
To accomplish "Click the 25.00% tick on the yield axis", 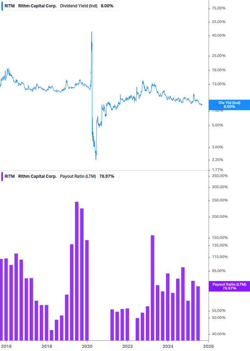I will coord(219,56).
